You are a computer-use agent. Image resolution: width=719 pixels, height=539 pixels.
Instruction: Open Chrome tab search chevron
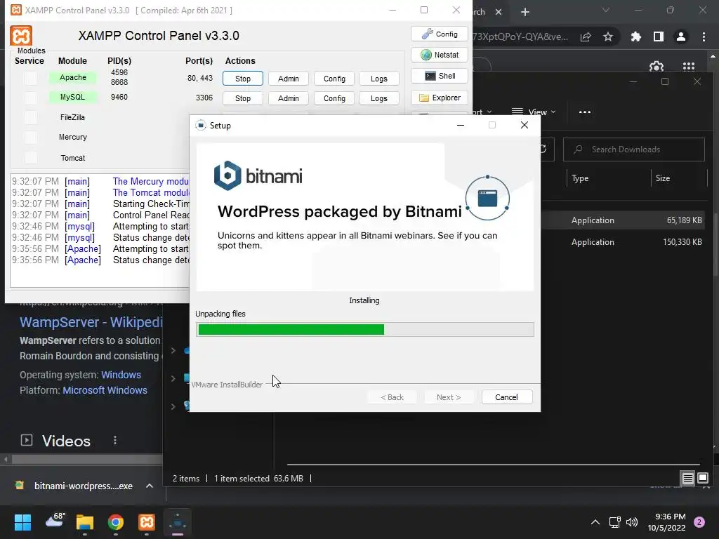coord(606,10)
